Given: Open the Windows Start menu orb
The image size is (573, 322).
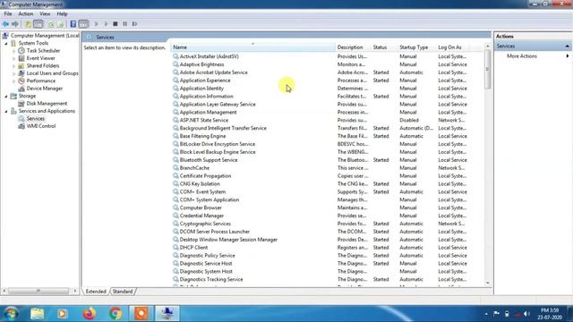Looking at the screenshot, I should pos(12,314).
